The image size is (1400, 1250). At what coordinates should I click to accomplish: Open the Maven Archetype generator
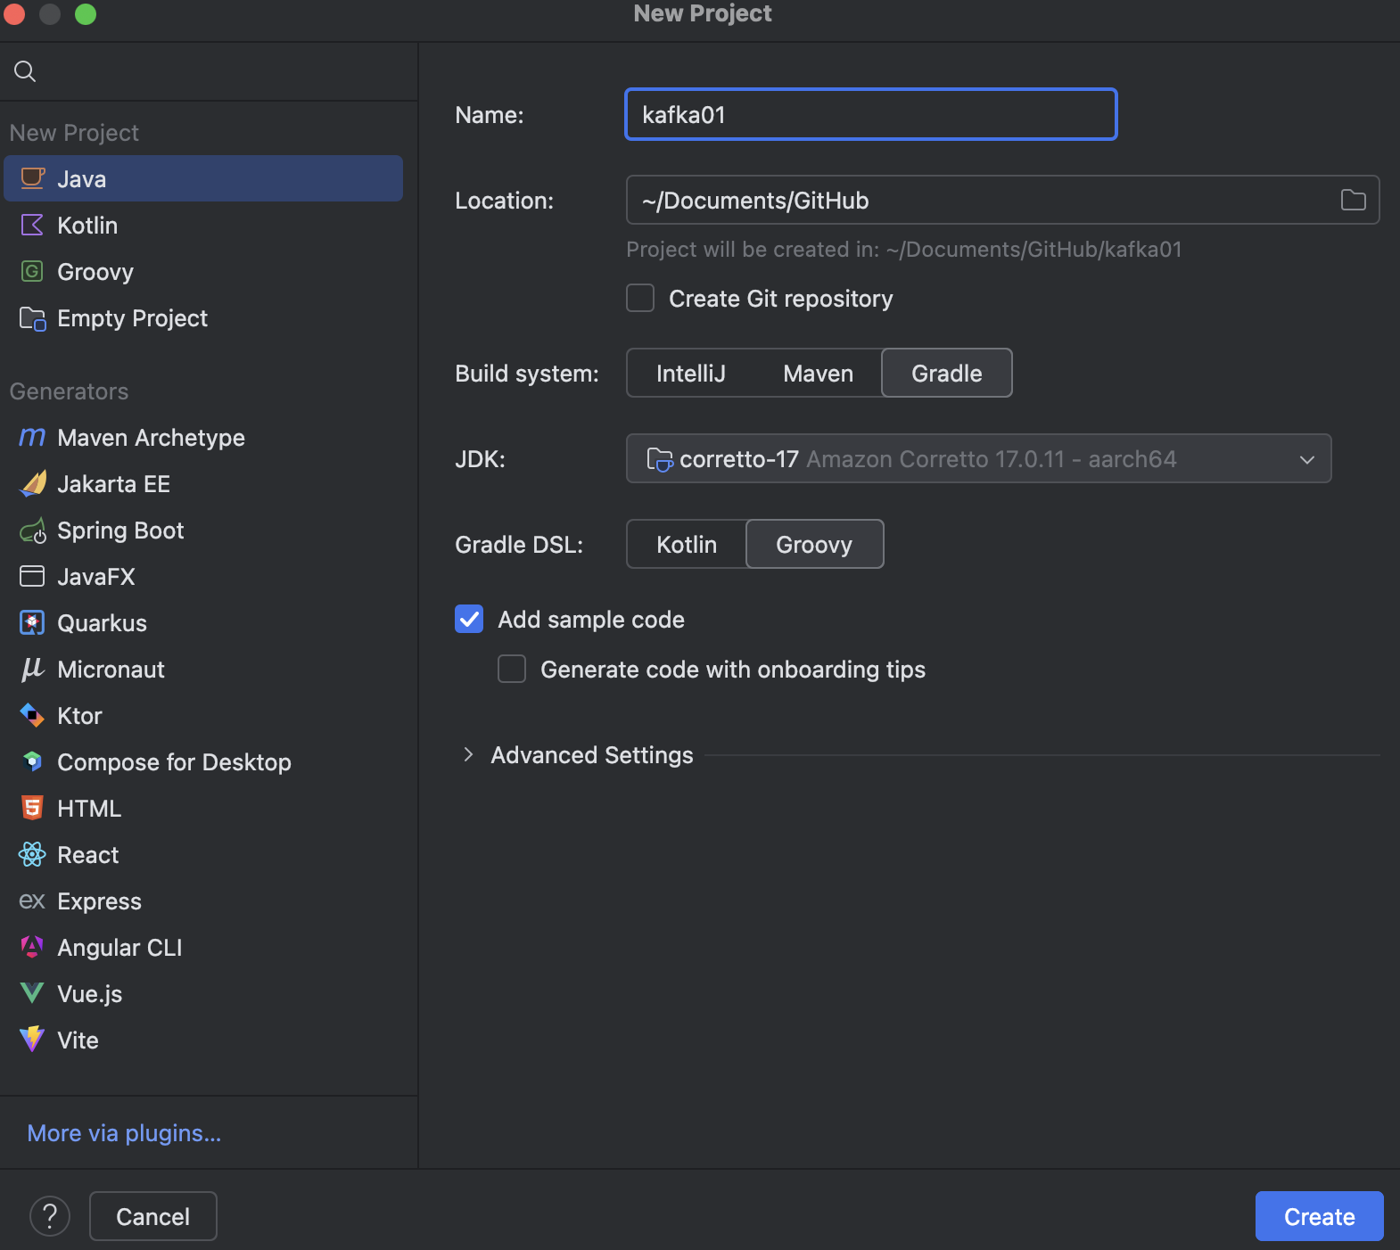tap(203, 437)
